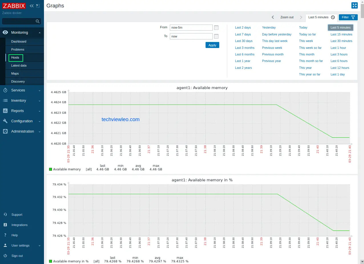Toggle kiosk fullscreen mode icon
The image size is (364, 264).
coord(354,6)
